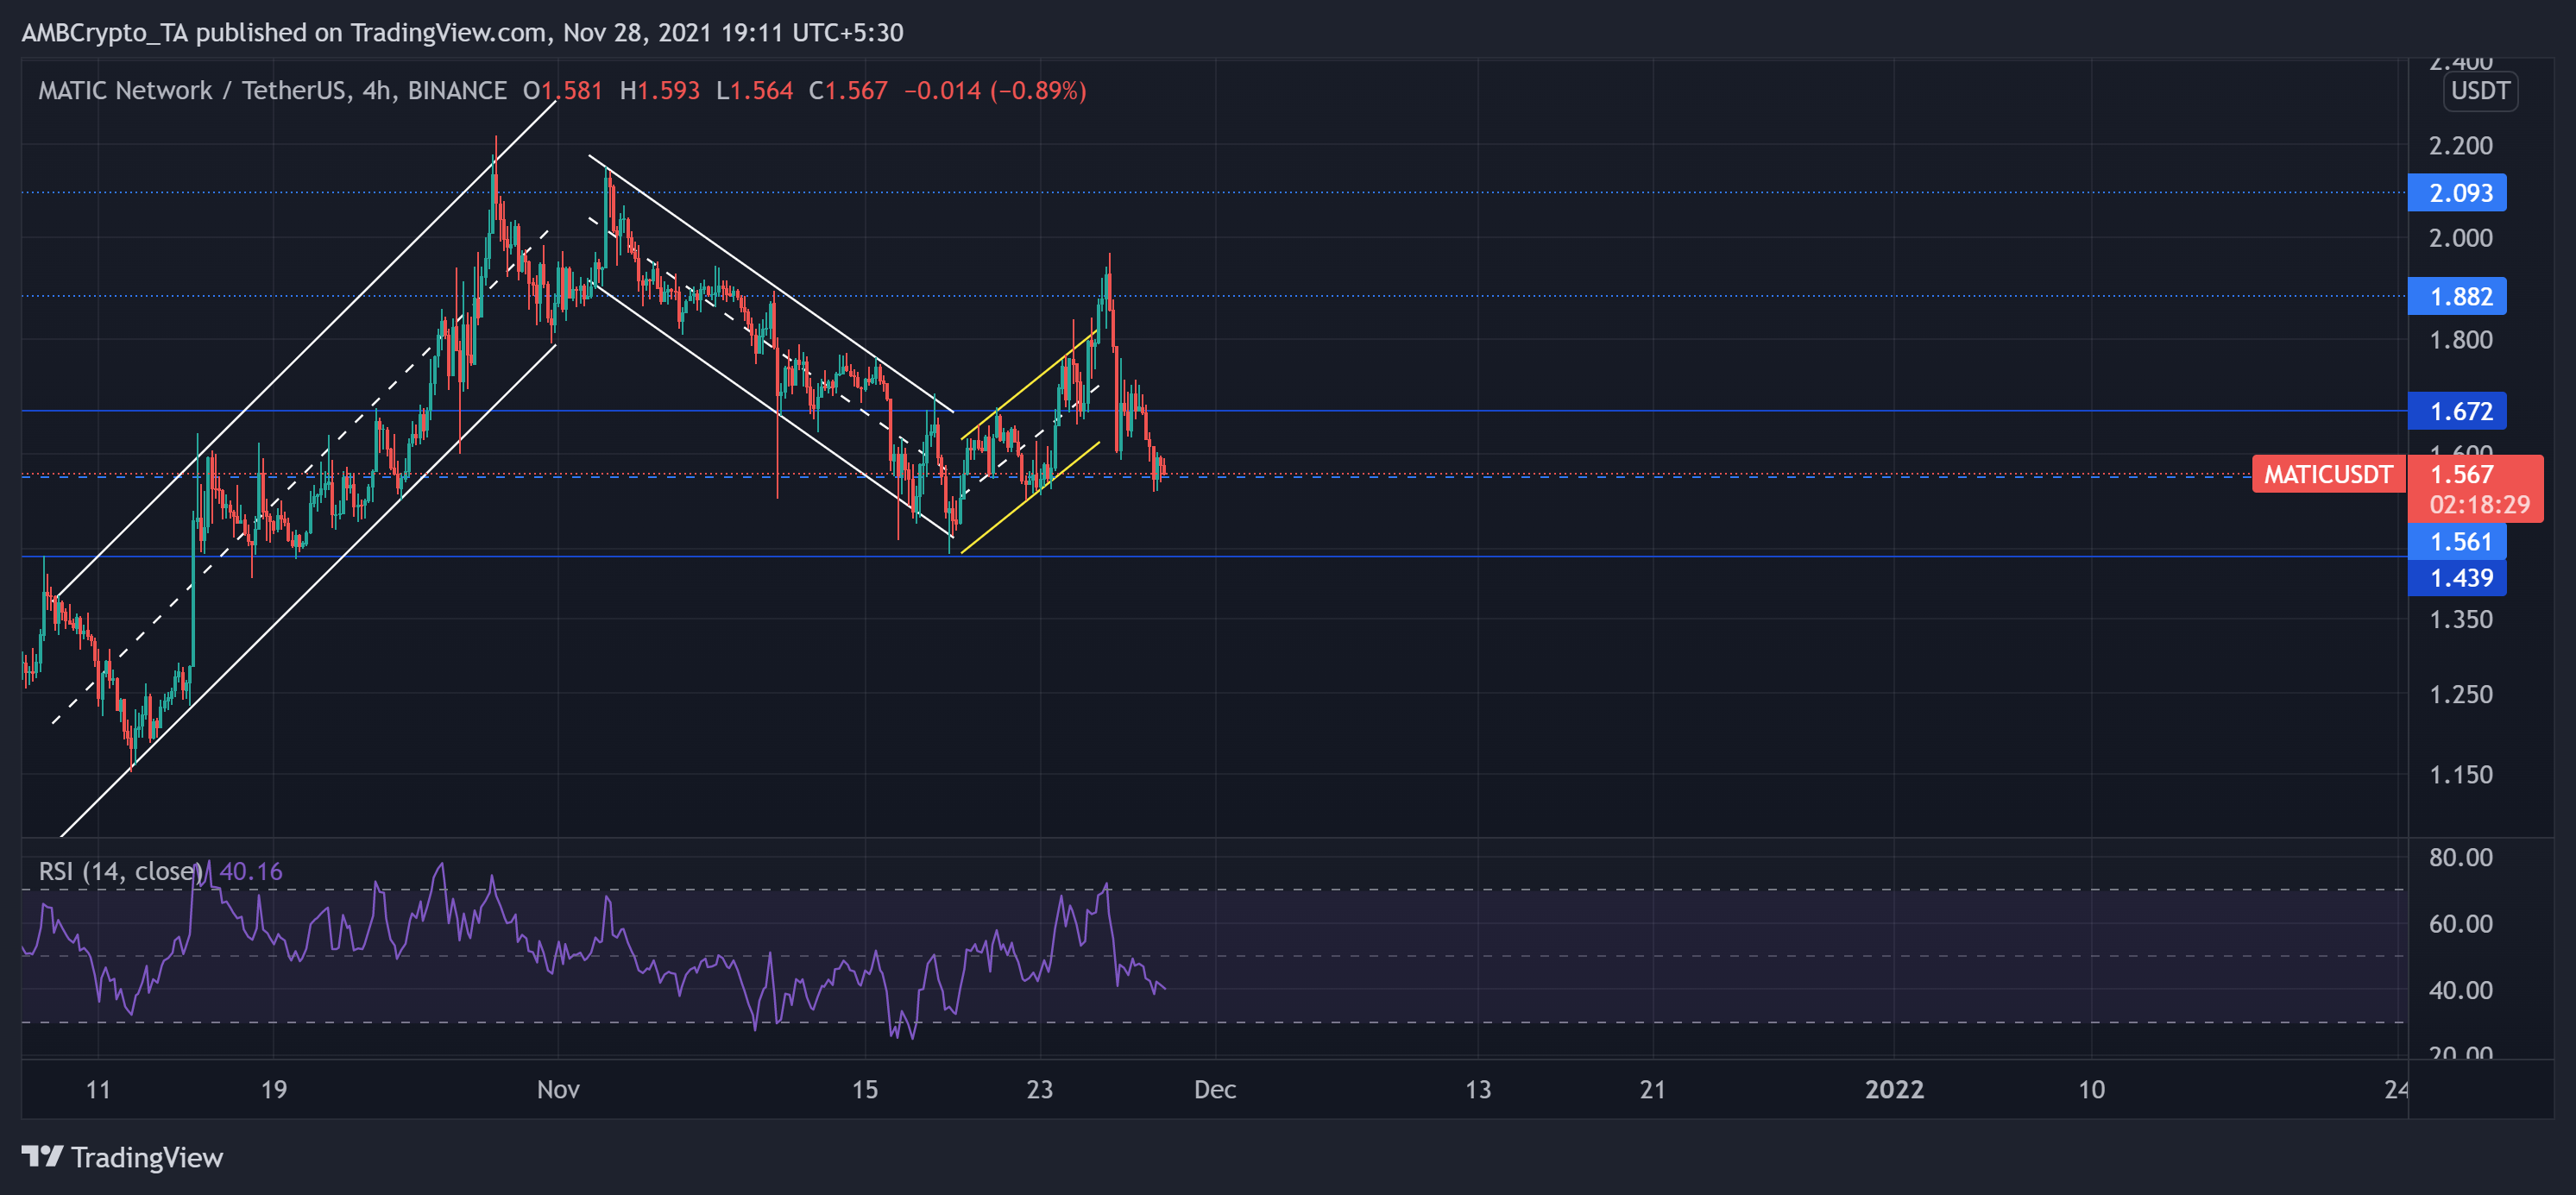2576x1195 pixels.
Task: Click the 80.00 level on RSI scale
Action: coord(2460,857)
